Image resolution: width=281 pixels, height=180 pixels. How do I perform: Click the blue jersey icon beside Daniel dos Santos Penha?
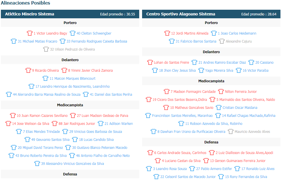[x=86, y=94]
